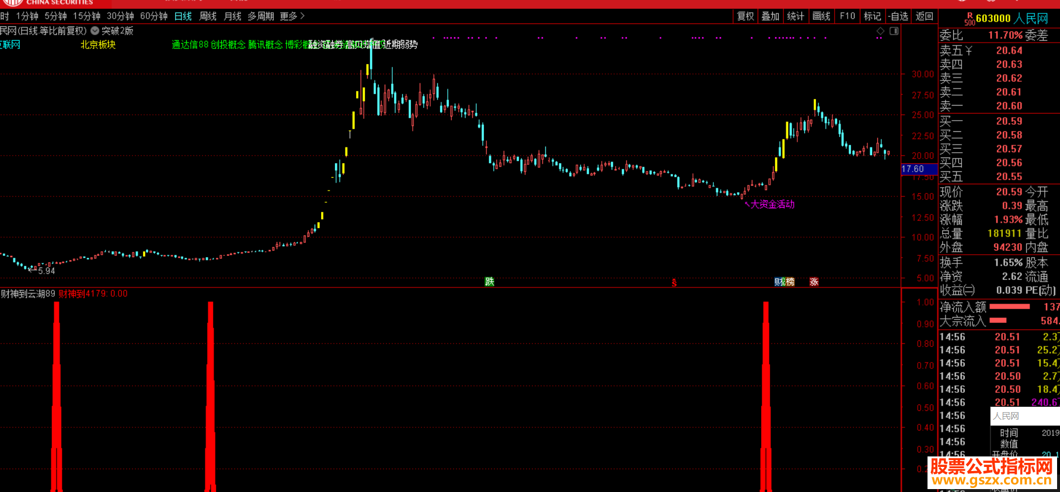Click the 委比 11.70% value

[x=1005, y=36]
